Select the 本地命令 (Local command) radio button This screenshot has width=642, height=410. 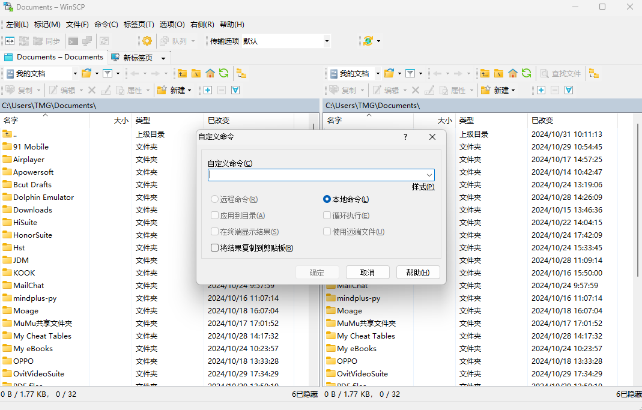click(326, 199)
